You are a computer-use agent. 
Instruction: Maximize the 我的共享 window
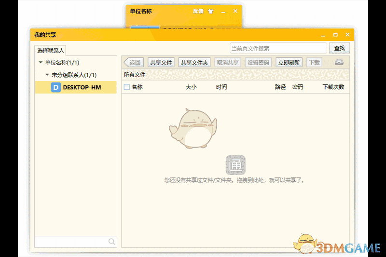coord(335,35)
